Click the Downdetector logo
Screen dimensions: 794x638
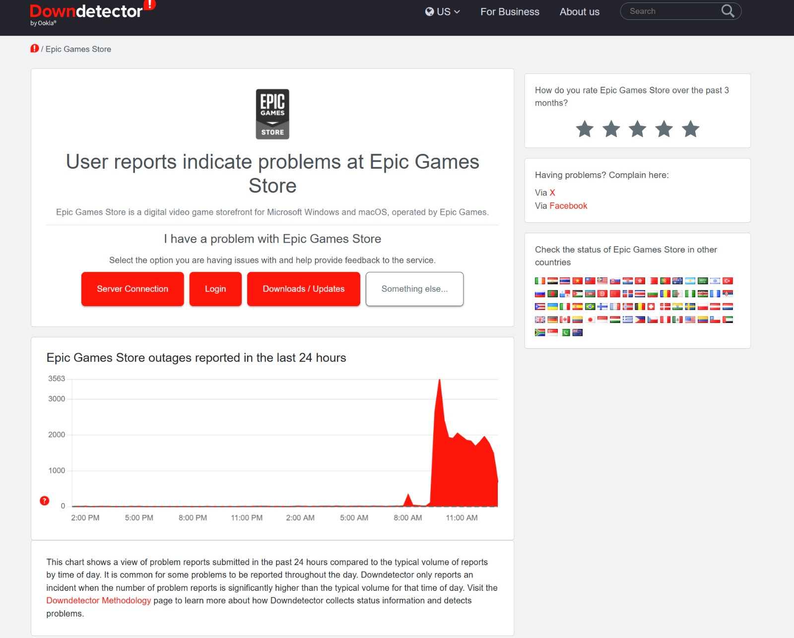(x=87, y=12)
